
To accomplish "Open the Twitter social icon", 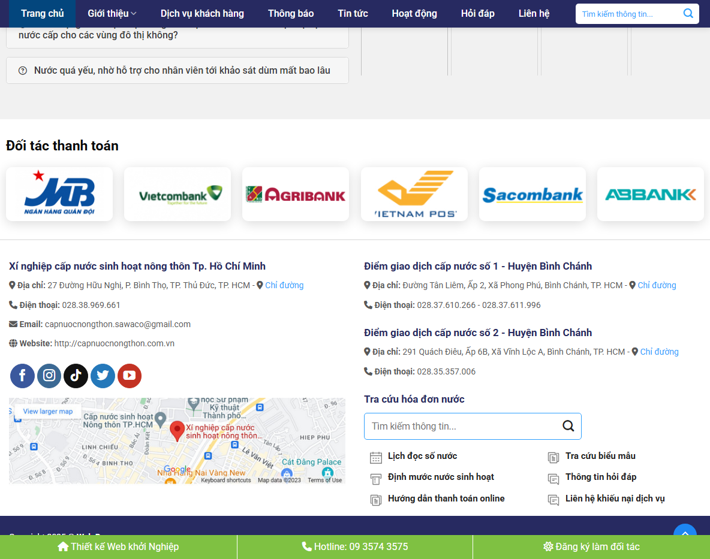I will pyautogui.click(x=103, y=376).
